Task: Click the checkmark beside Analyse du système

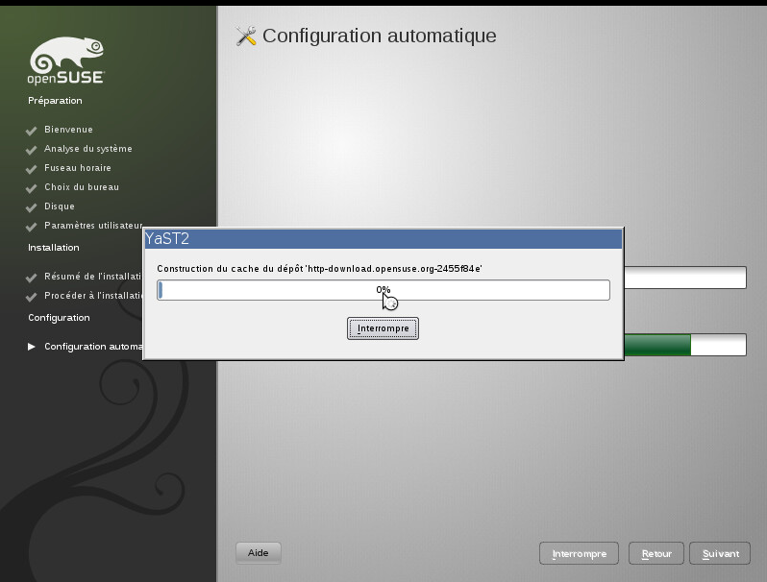Action: 32,150
